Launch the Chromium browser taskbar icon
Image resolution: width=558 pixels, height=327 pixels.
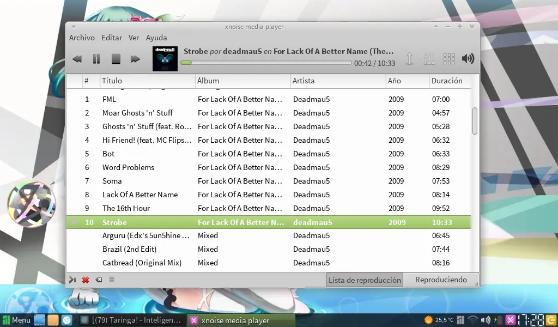pyautogui.click(x=67, y=320)
